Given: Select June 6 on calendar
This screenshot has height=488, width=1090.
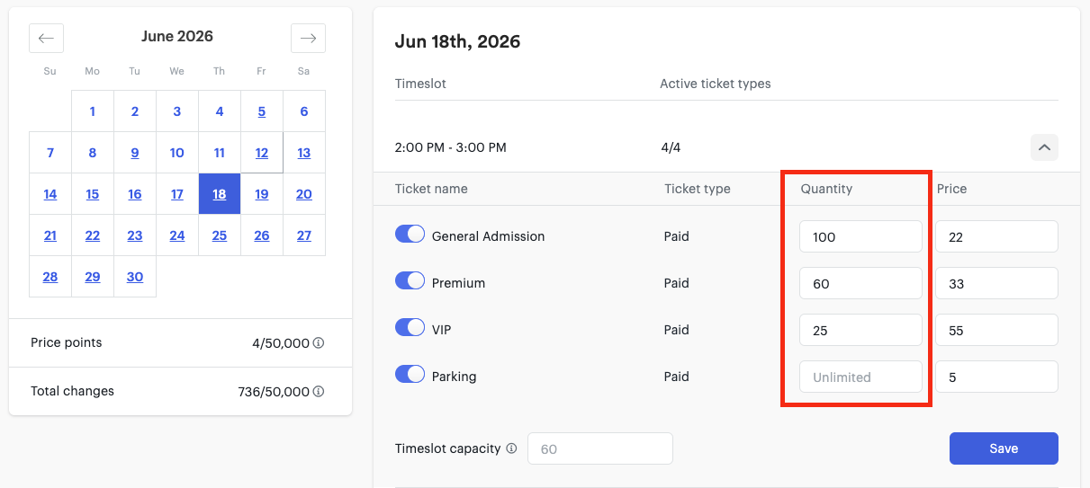Looking at the screenshot, I should pyautogui.click(x=304, y=111).
